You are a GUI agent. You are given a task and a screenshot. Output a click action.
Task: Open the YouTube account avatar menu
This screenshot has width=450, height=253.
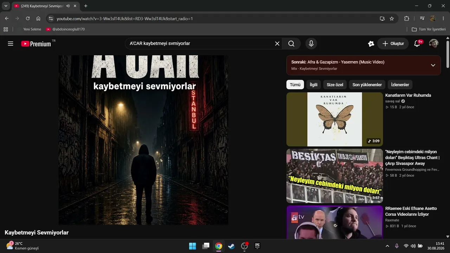tap(434, 44)
